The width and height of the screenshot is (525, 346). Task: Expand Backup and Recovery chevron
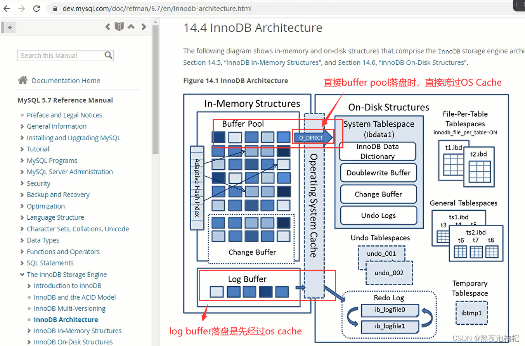22,195
